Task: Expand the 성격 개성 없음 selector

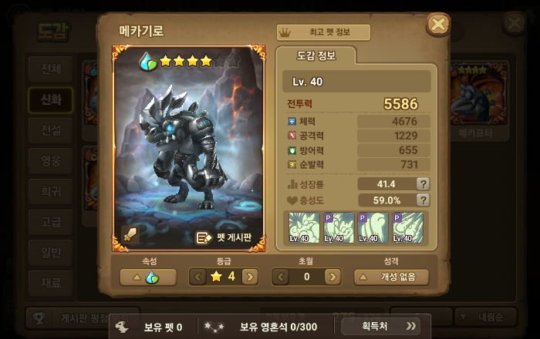Action: (392, 277)
